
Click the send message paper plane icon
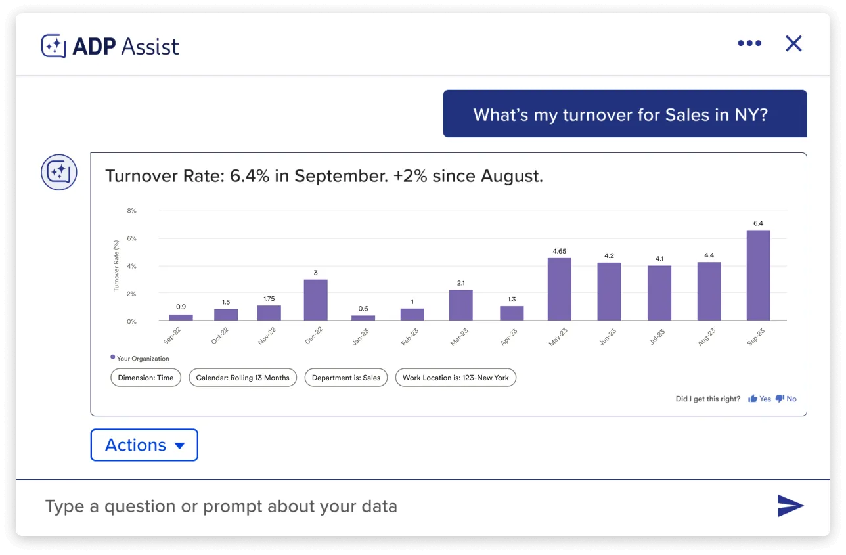[x=791, y=506]
